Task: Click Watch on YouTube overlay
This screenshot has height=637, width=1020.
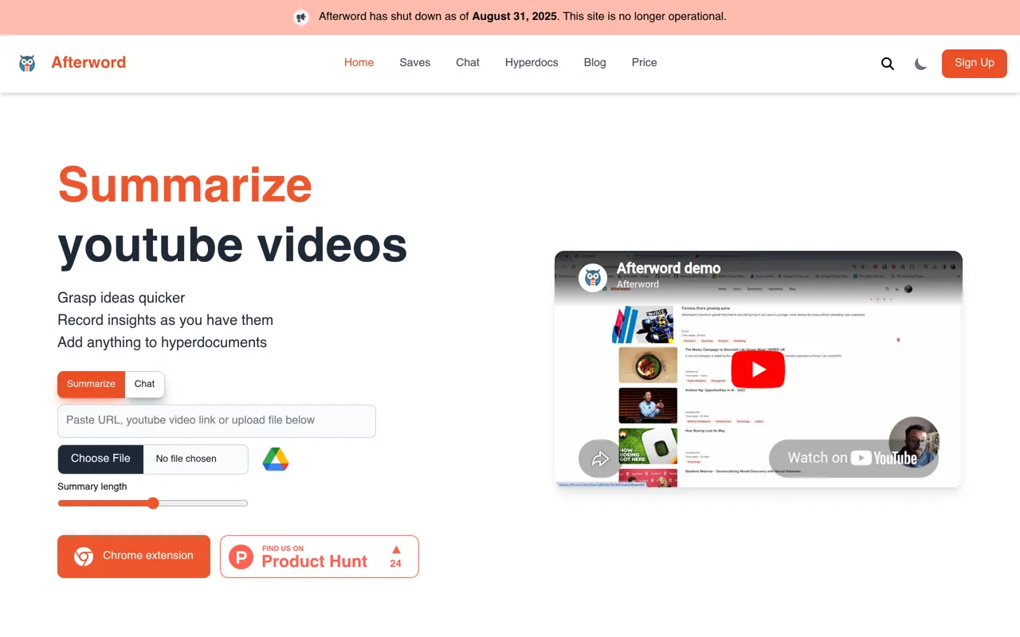Action: coord(853,458)
